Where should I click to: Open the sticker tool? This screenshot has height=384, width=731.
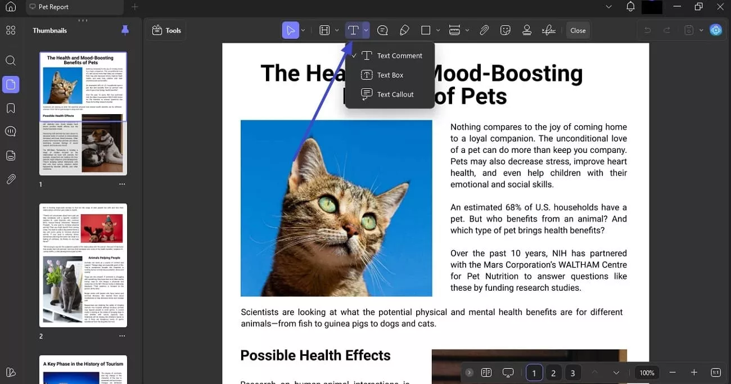click(505, 30)
